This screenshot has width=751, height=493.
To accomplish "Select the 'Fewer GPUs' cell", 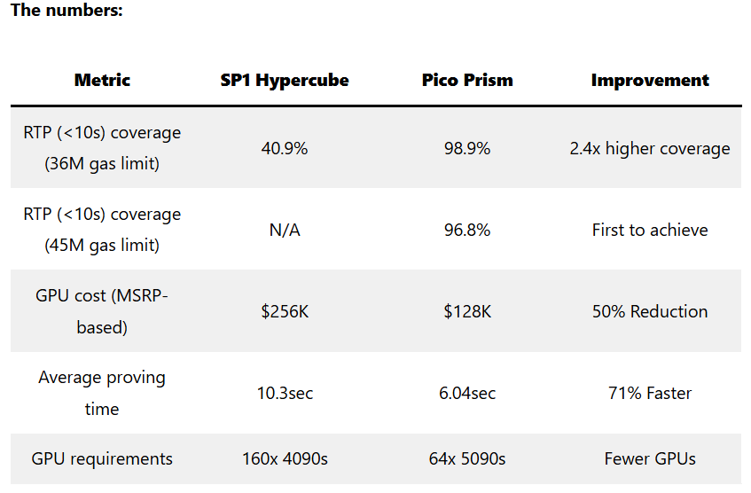I will tap(650, 458).
